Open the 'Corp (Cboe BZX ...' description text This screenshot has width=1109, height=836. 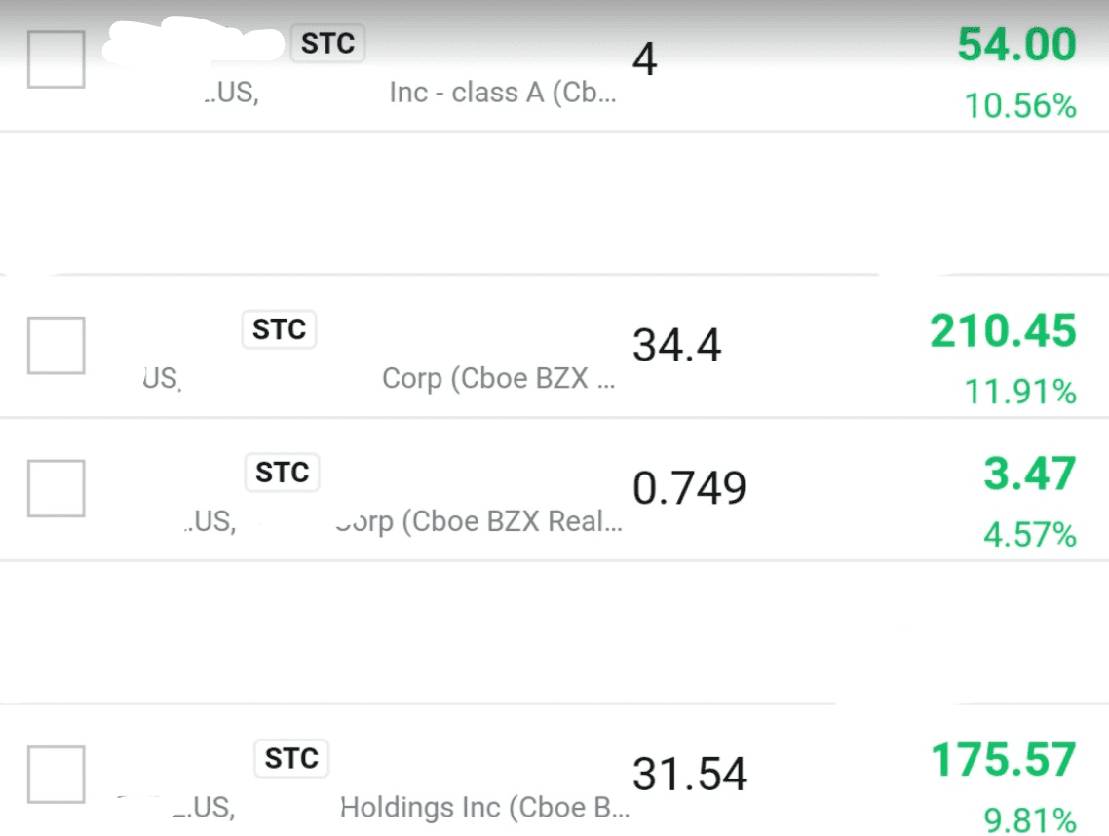(x=498, y=378)
